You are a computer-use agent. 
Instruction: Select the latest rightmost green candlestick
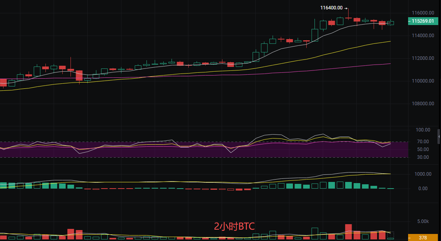(x=390, y=23)
